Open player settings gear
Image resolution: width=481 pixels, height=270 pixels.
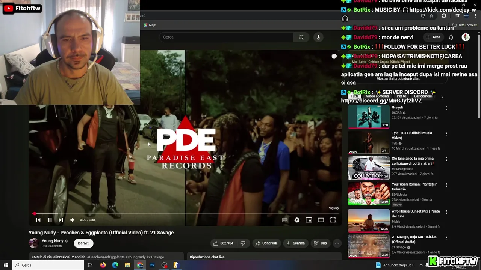[x=297, y=220]
